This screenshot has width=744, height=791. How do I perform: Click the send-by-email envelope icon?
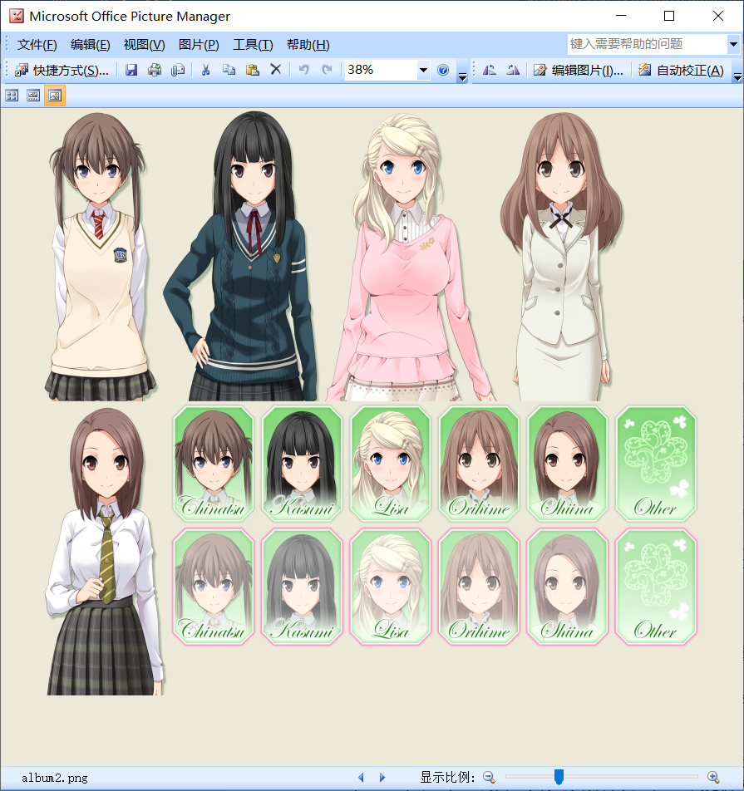click(178, 70)
